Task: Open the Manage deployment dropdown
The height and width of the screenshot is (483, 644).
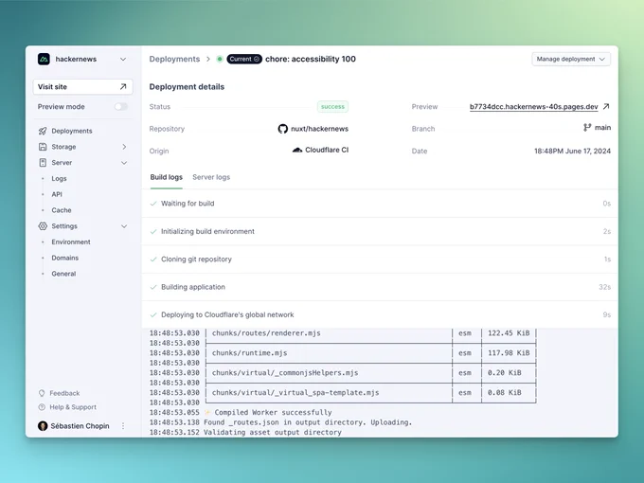Action: coord(571,59)
